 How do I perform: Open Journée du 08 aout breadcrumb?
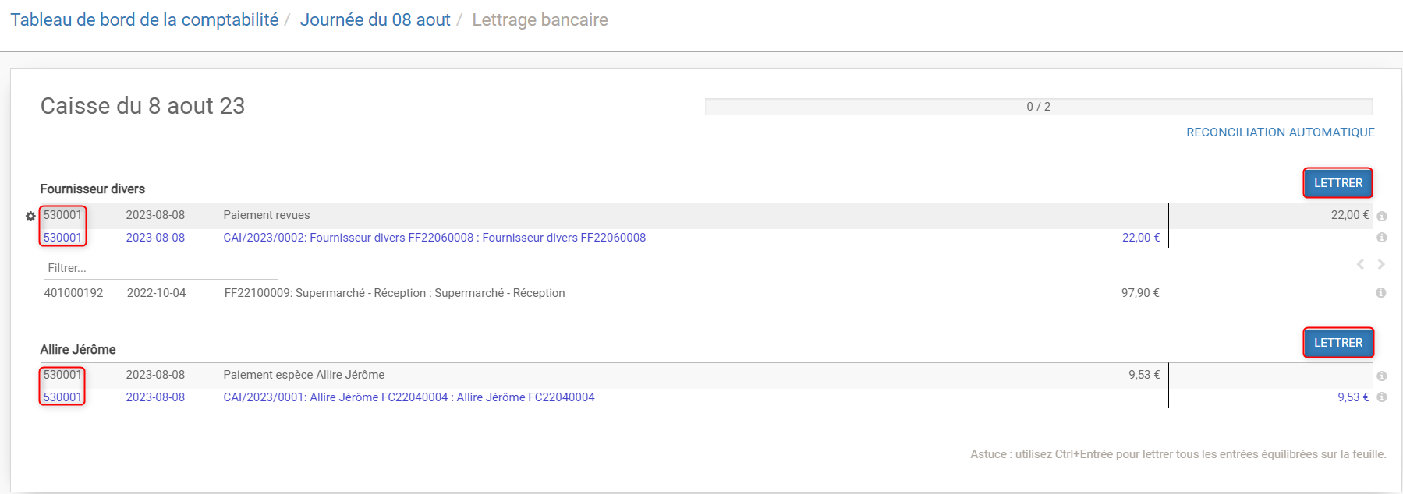pos(375,20)
